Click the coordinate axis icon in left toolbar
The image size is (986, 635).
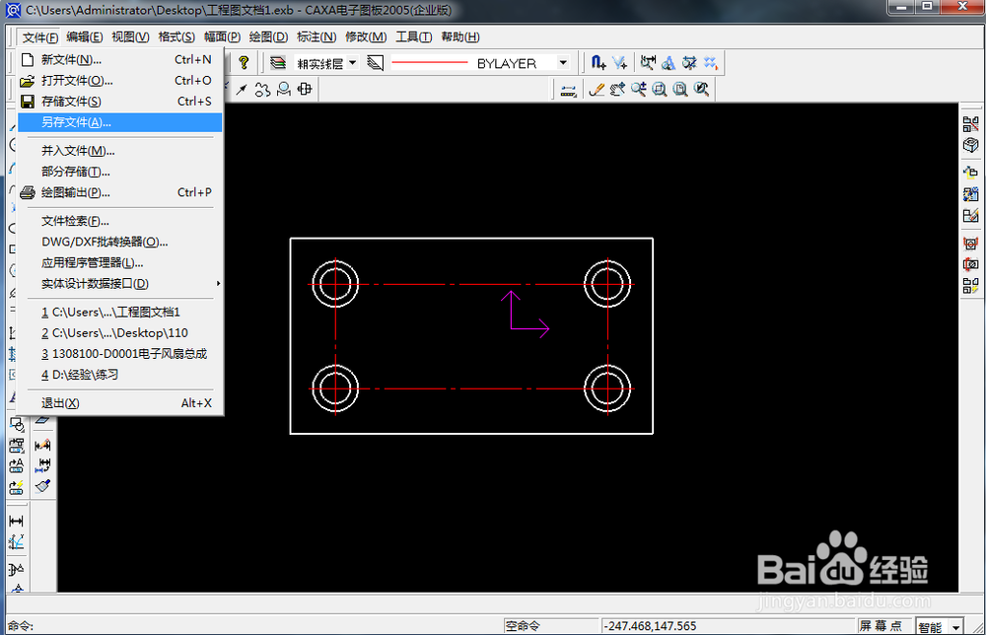[x=17, y=542]
